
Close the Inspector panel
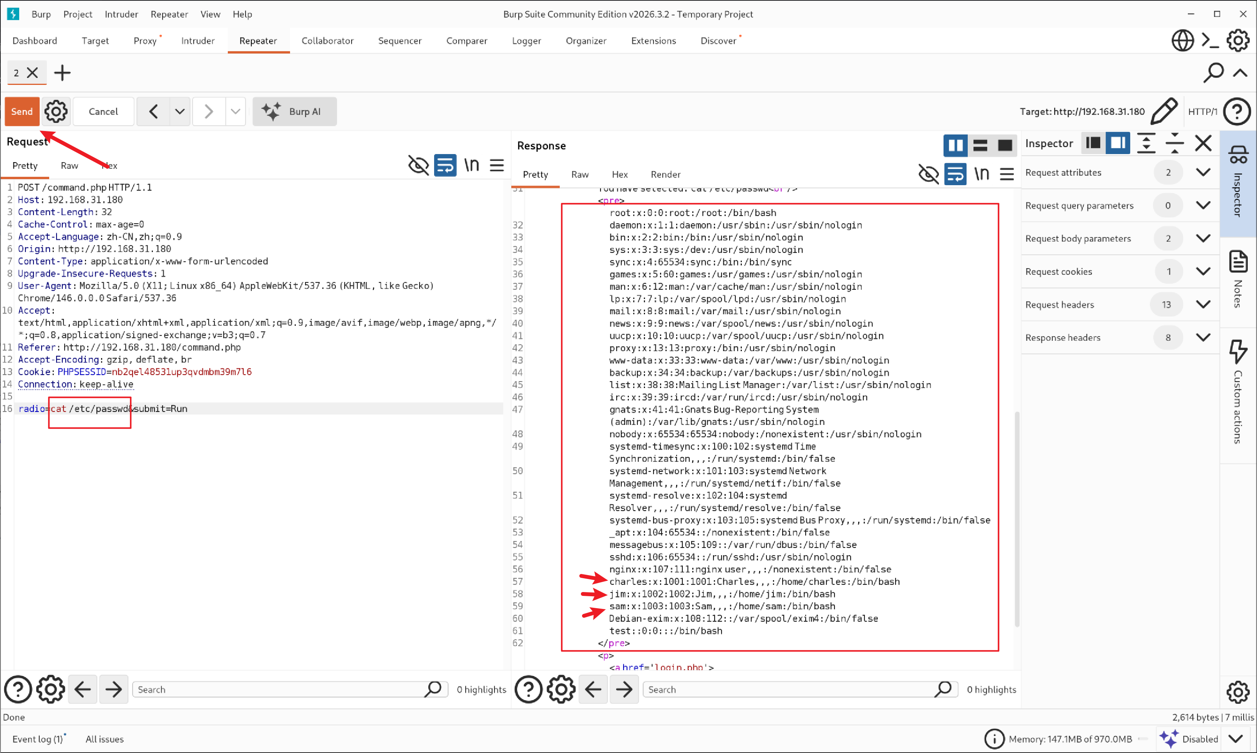pyautogui.click(x=1203, y=143)
